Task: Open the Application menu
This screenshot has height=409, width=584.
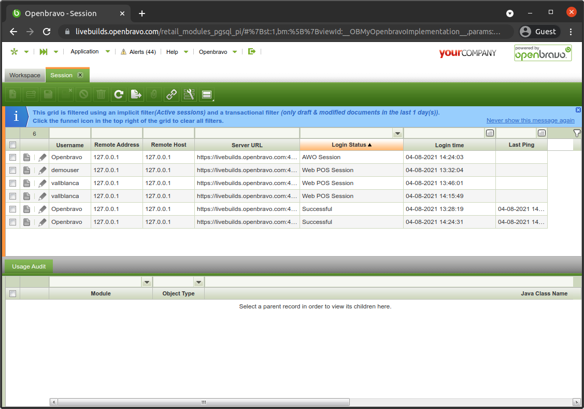Action: coord(84,52)
